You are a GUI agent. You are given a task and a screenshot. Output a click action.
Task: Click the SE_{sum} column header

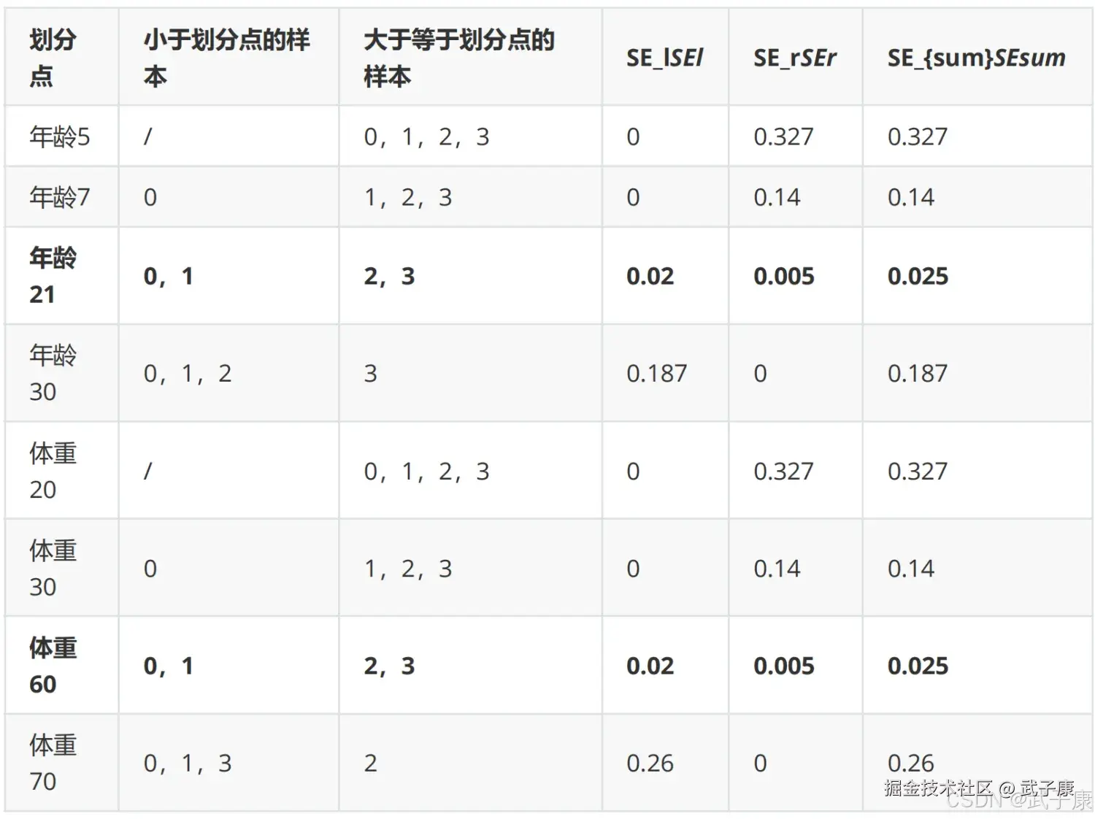click(x=976, y=58)
